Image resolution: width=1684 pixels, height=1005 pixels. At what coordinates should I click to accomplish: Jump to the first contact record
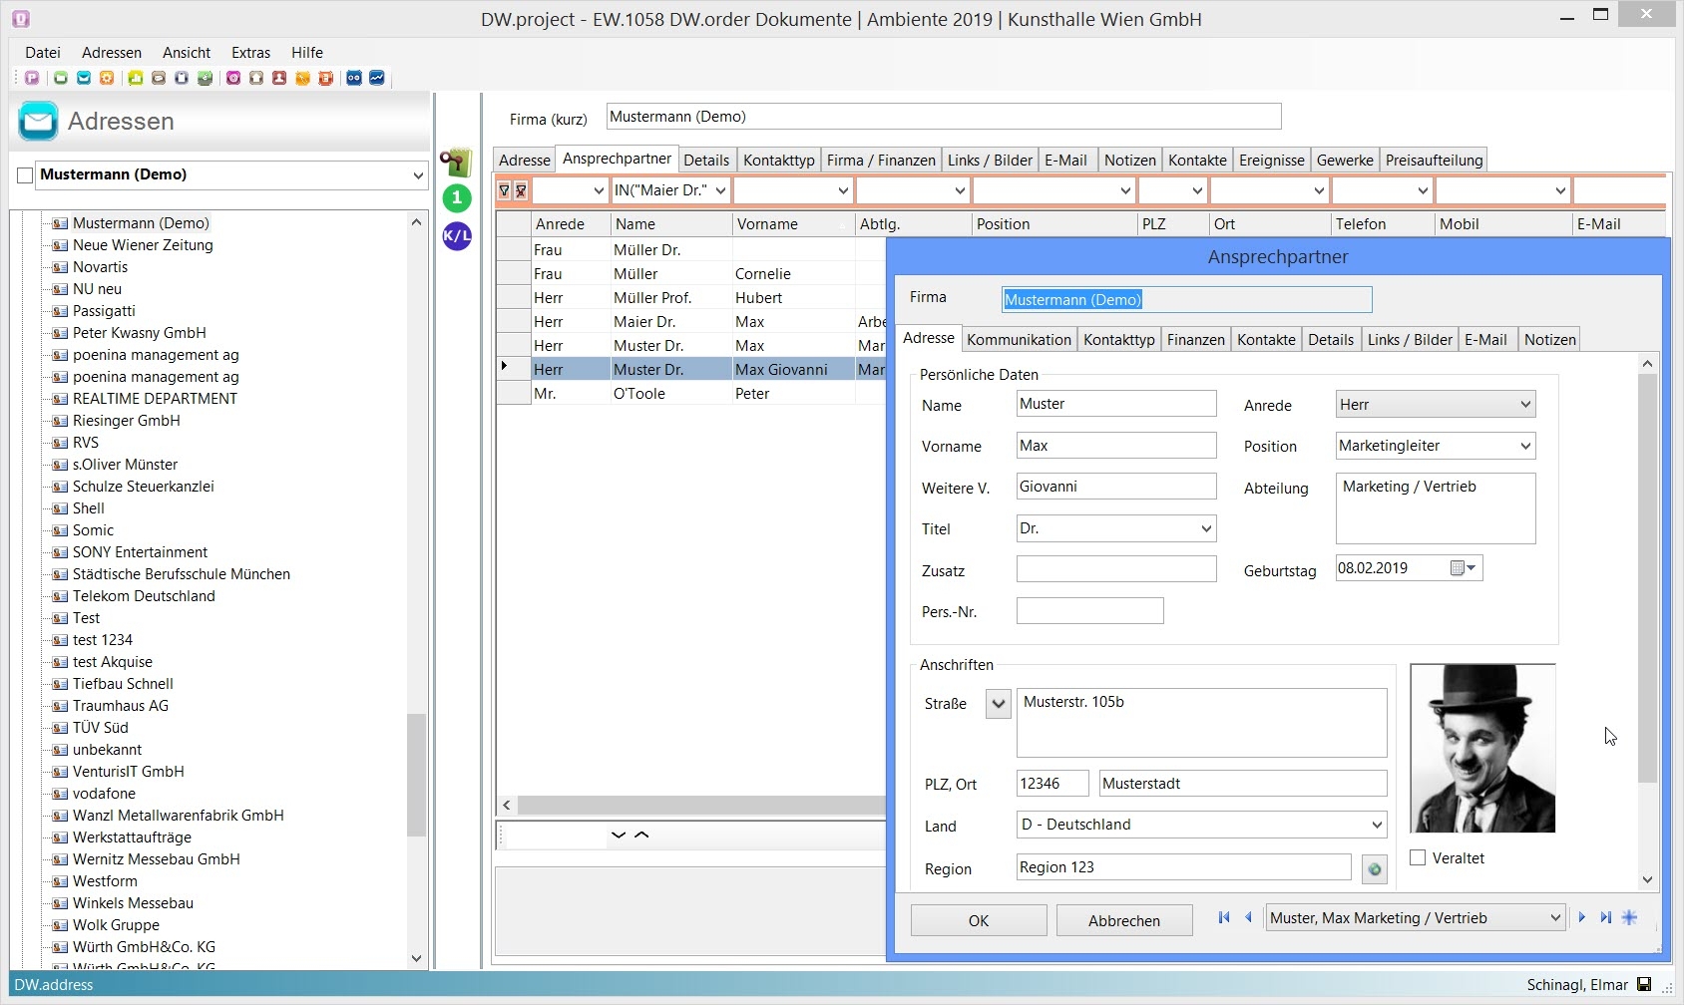1224,917
